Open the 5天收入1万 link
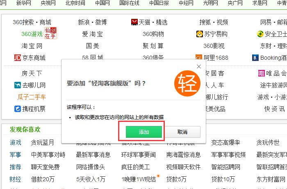 (x=91, y=179)
